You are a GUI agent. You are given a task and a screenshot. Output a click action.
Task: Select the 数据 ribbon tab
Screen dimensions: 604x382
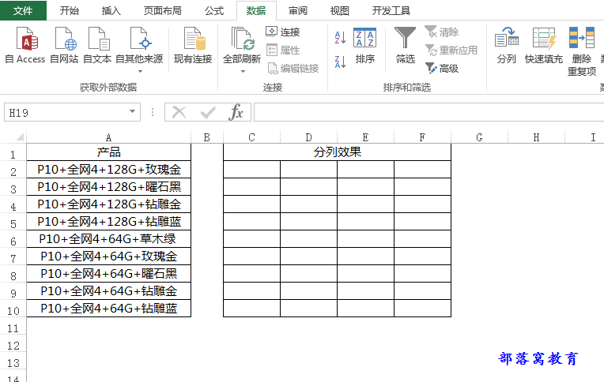pyautogui.click(x=256, y=11)
